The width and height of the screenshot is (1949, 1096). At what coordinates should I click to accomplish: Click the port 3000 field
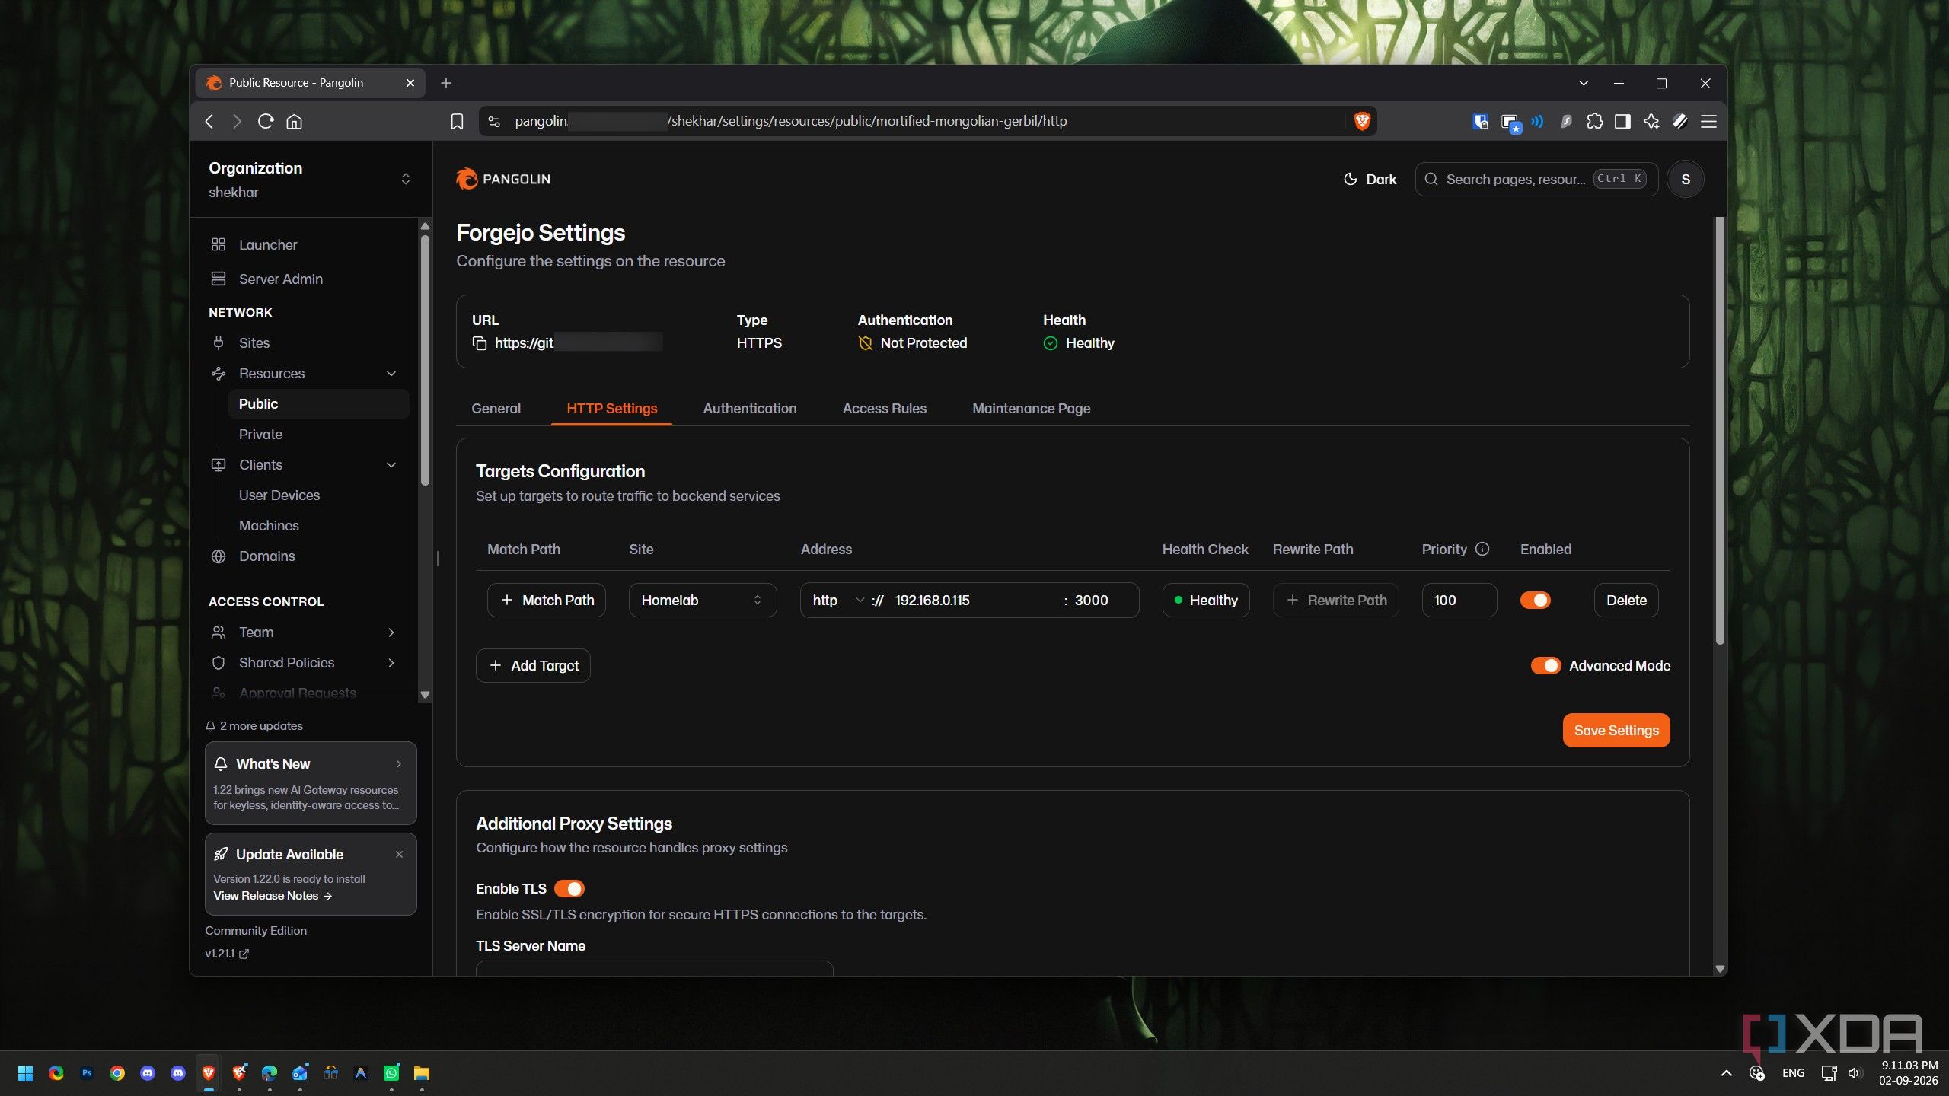(x=1102, y=600)
